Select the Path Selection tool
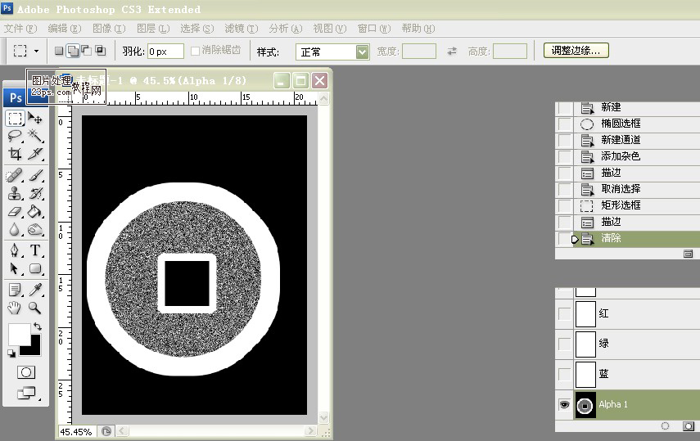The height and width of the screenshot is (441, 700). coord(15,268)
